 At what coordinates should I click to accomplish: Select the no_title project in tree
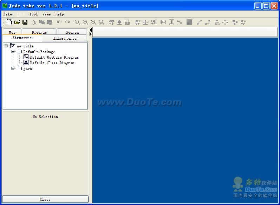(25, 46)
